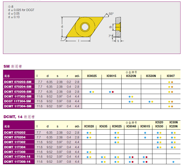Click the '规格' header of the DCMT, 14 table
Viewport: 184px width, 167px height.
(x=7, y=126)
